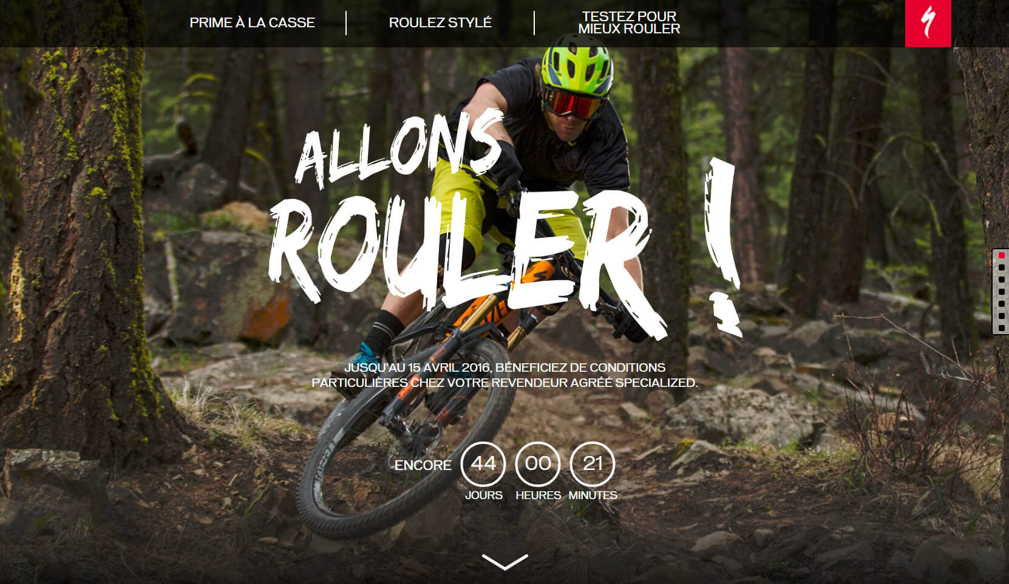Click the ENCORE countdown label

pyautogui.click(x=423, y=465)
